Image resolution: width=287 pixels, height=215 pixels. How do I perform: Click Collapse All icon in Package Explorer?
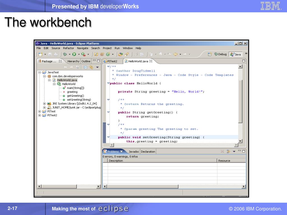(85, 67)
